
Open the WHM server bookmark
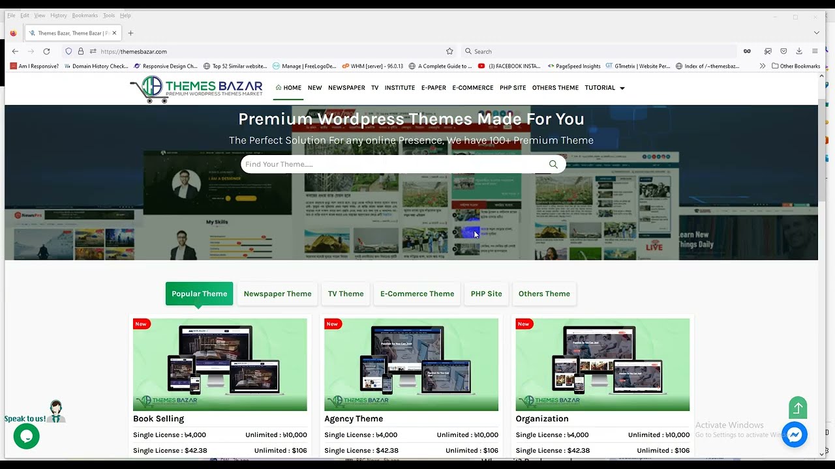pyautogui.click(x=372, y=66)
